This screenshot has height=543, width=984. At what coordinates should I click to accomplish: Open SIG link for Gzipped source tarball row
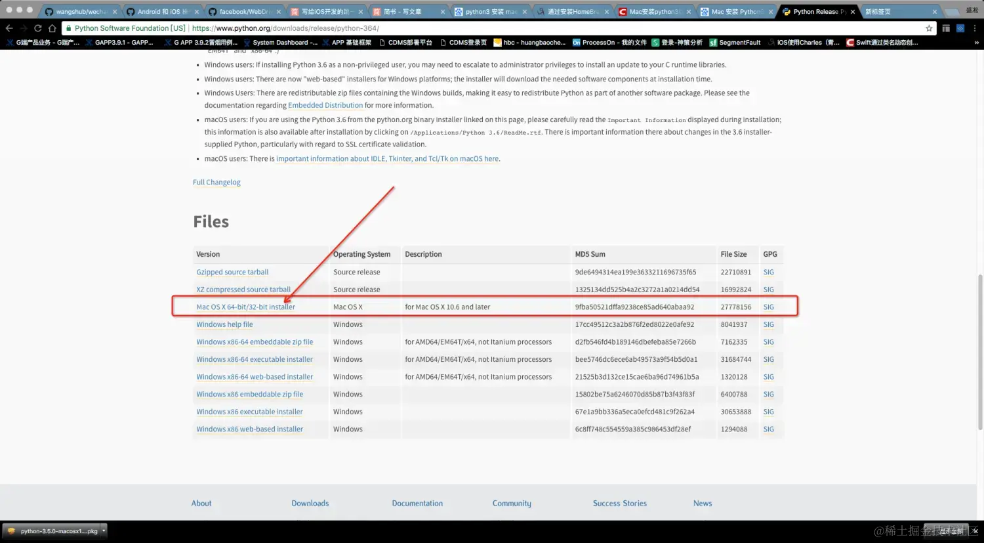pos(768,272)
